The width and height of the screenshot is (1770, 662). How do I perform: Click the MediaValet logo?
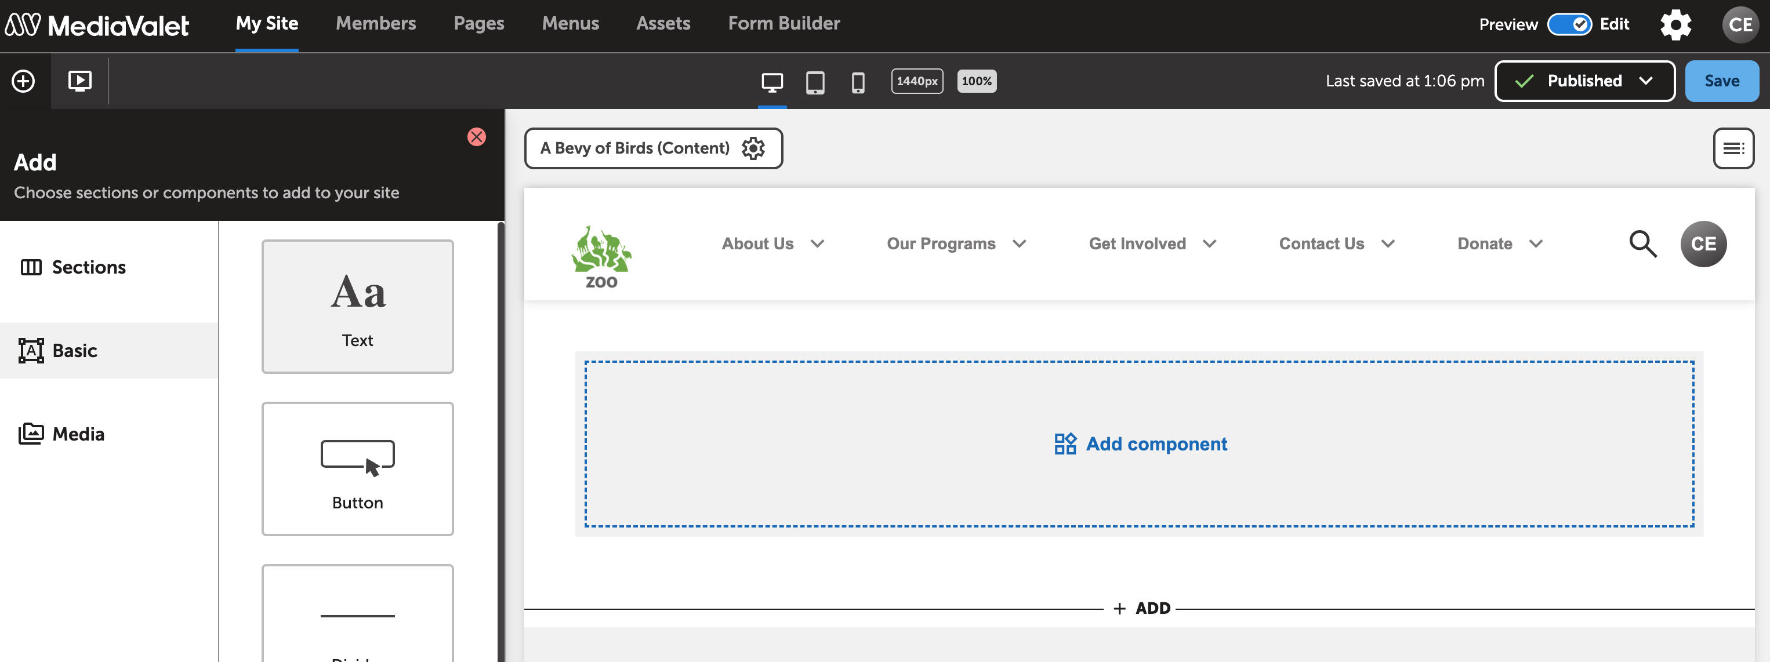(x=97, y=25)
